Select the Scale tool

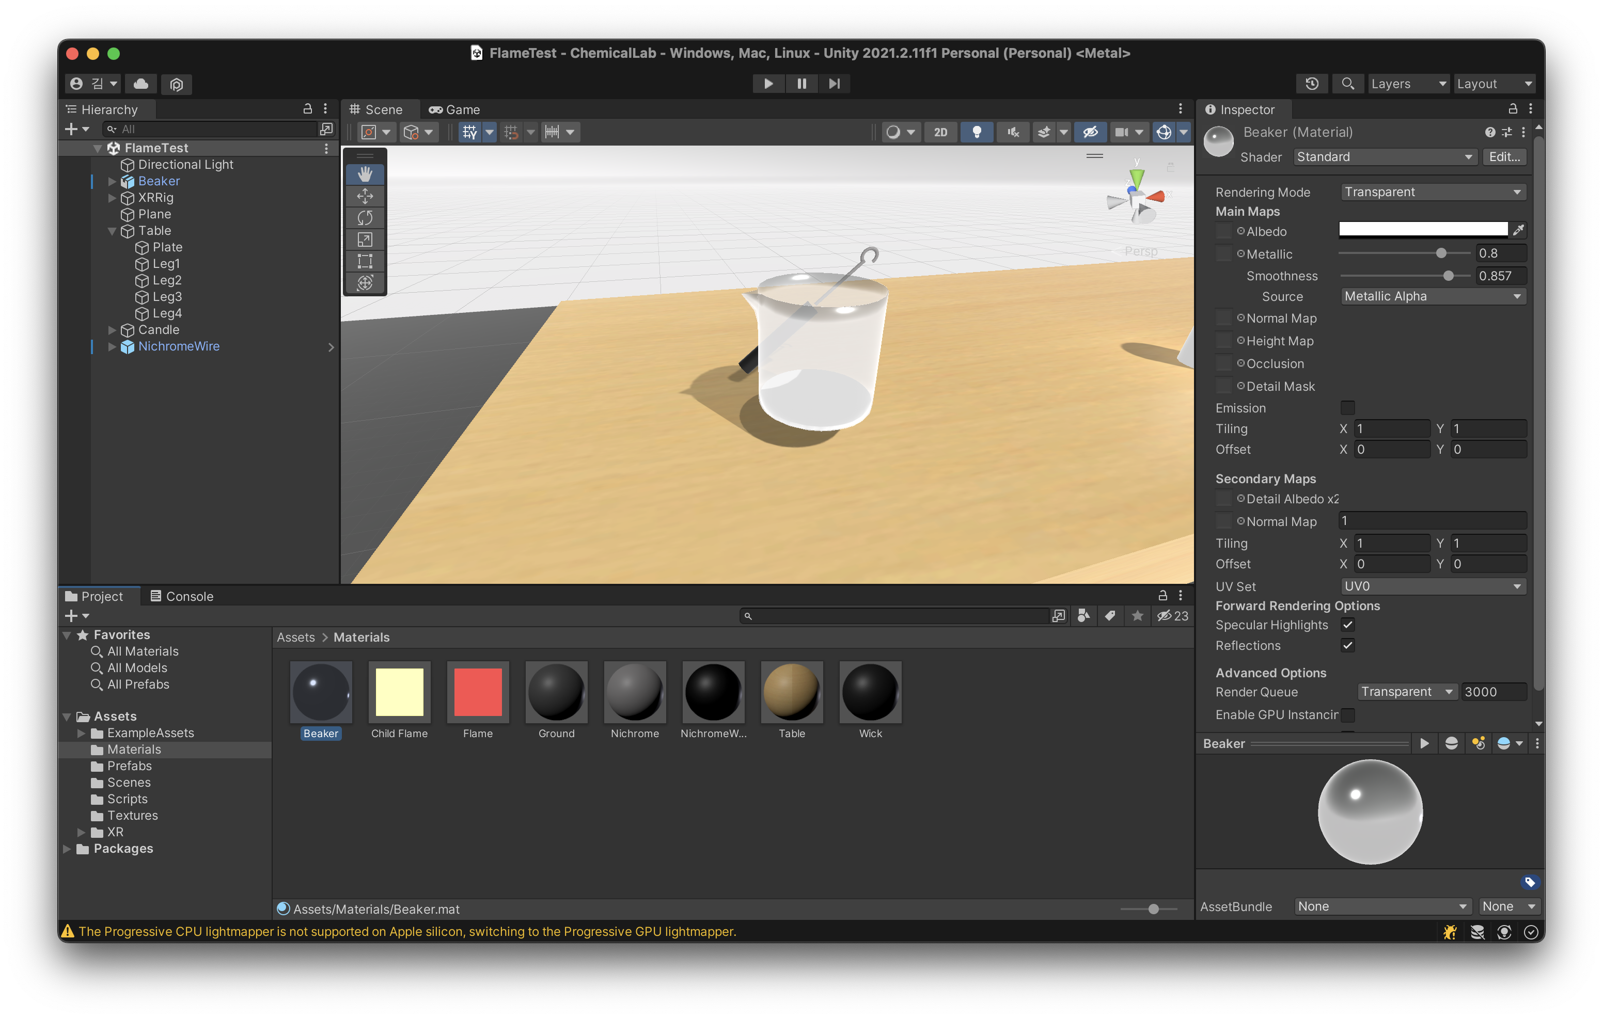click(x=365, y=240)
